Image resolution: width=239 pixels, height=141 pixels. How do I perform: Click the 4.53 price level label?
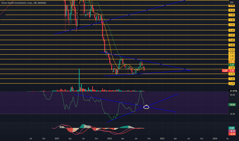(x=232, y=50)
